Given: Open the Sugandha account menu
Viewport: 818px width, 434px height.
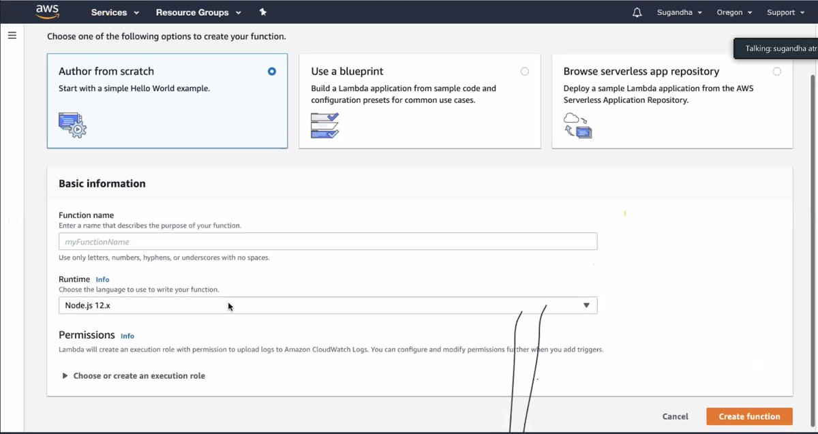Looking at the screenshot, I should tap(680, 12).
